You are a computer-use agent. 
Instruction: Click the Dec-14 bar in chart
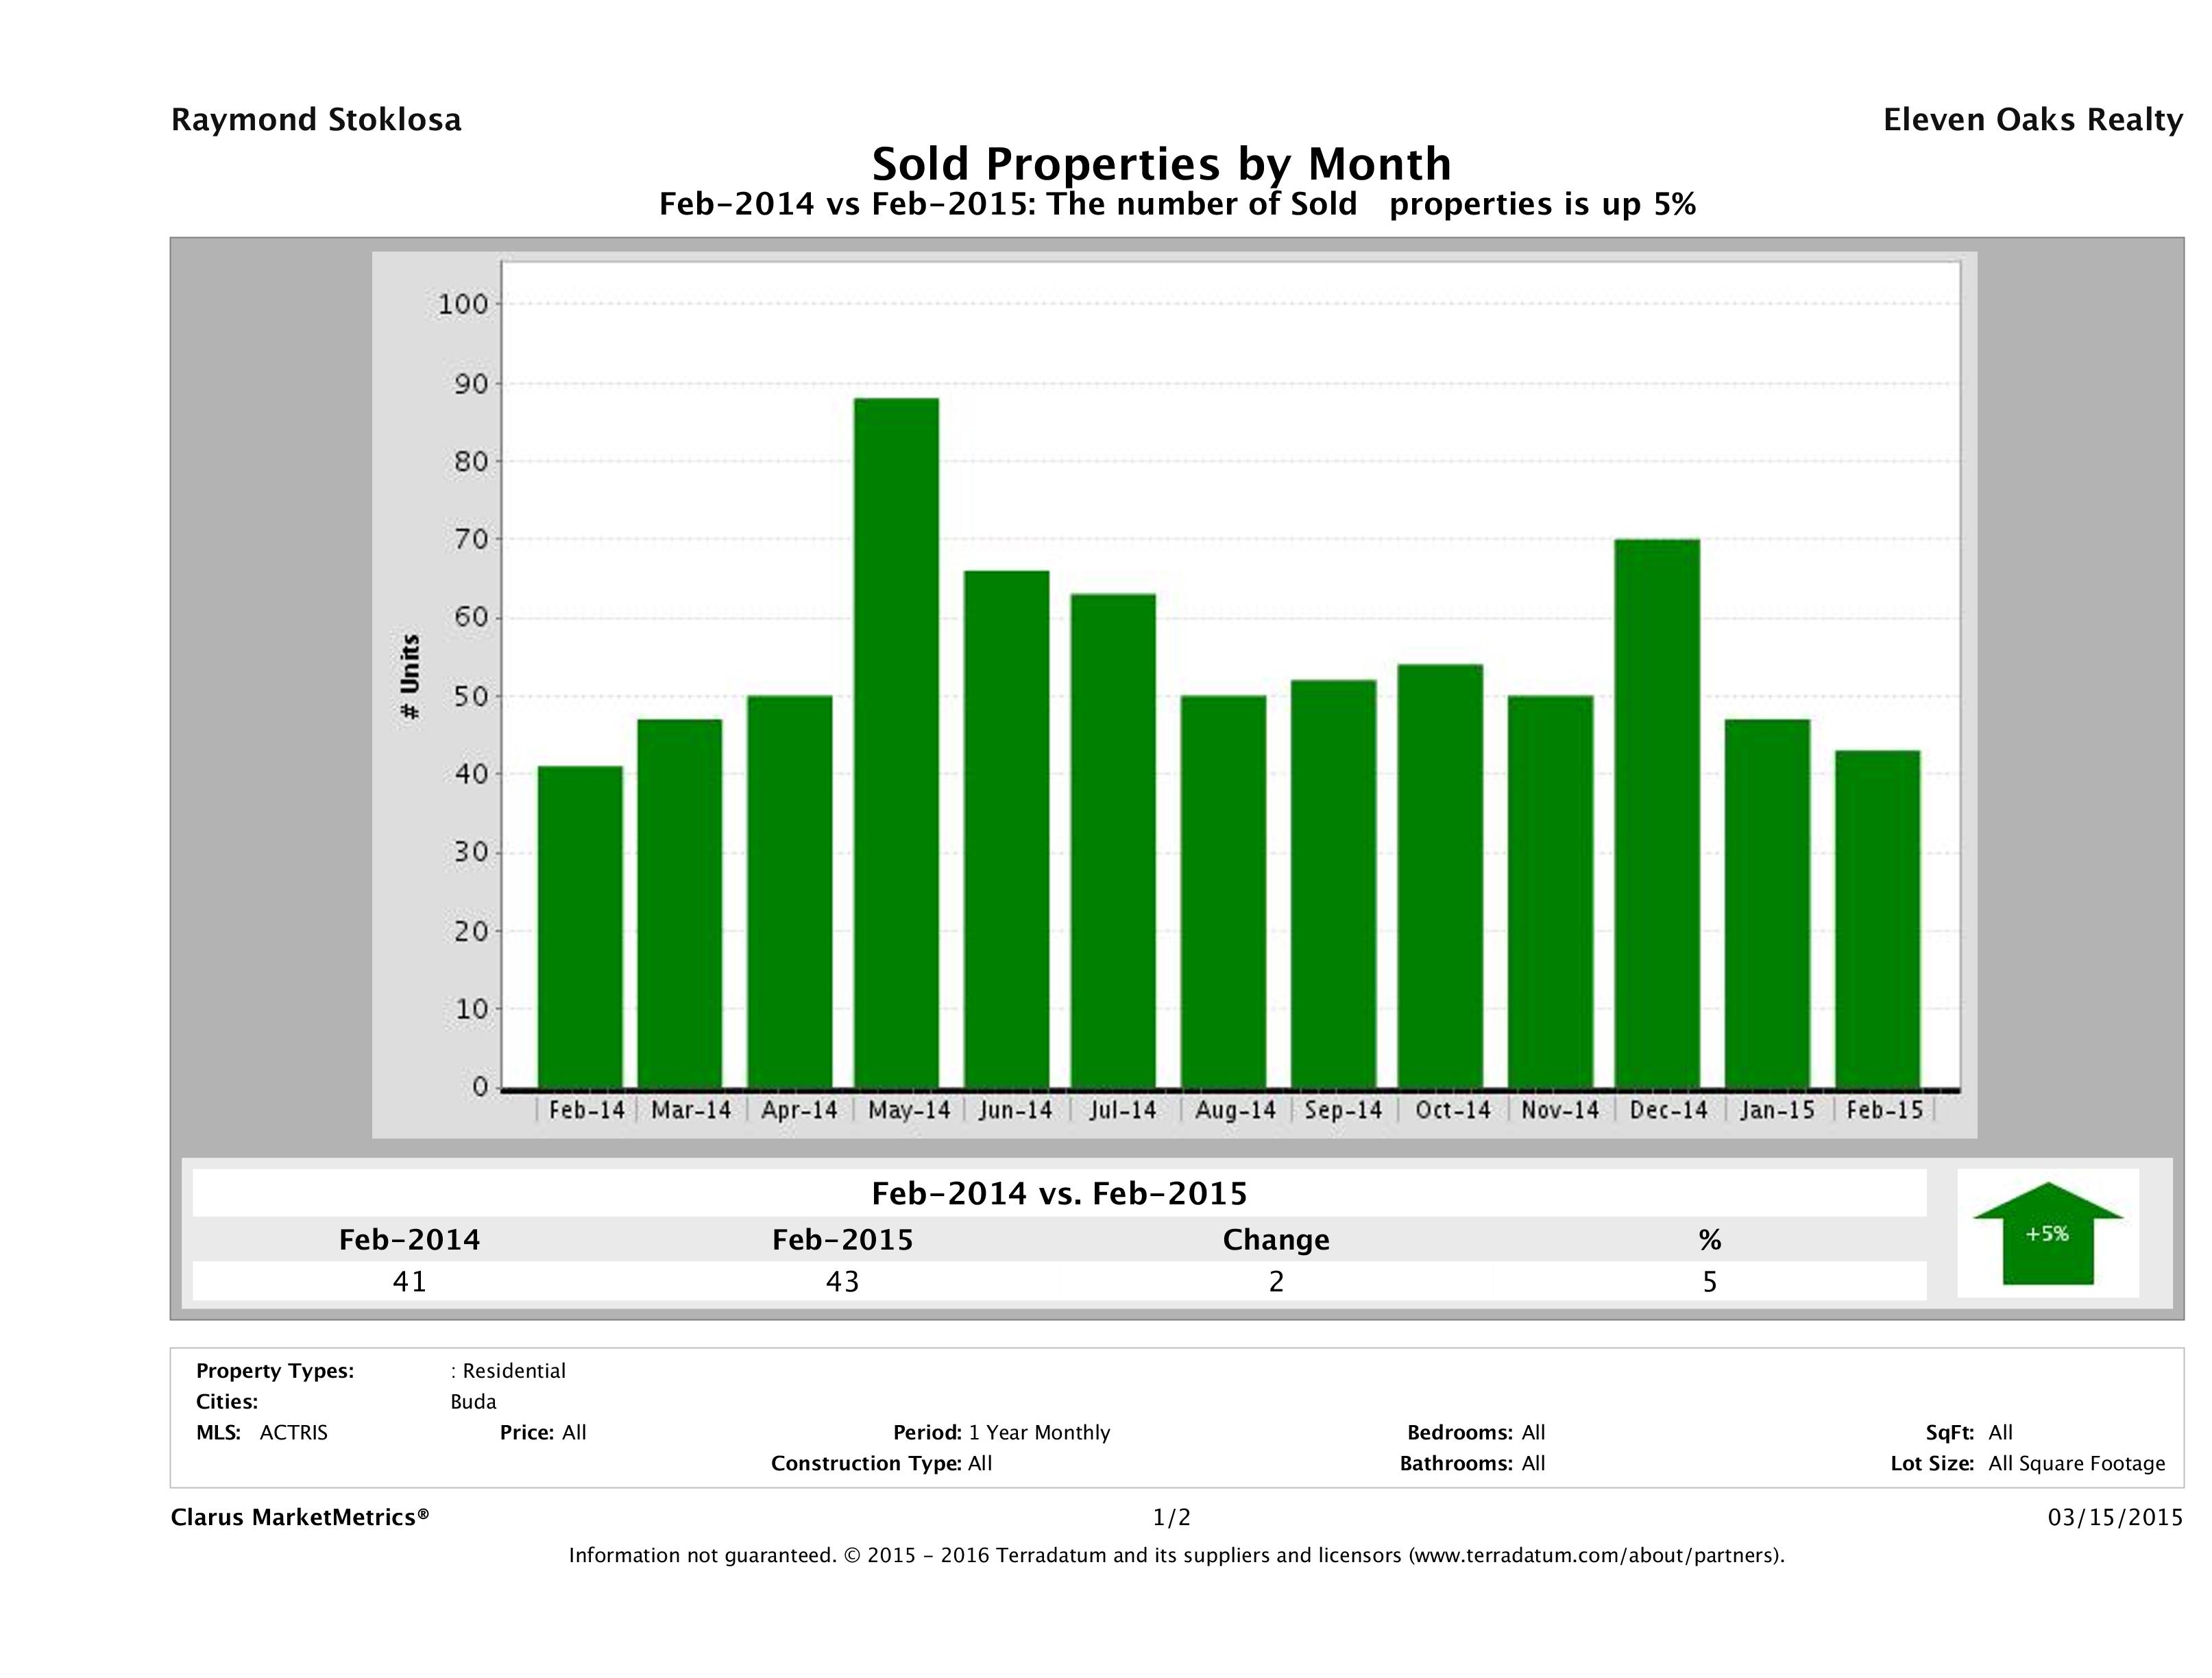1657,812
